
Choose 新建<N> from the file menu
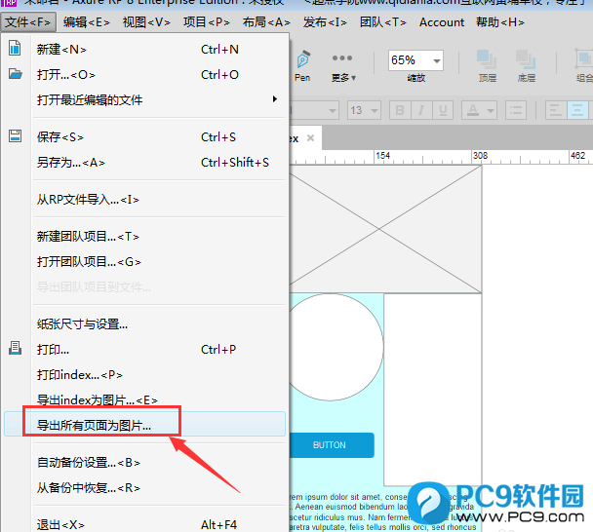[144, 49]
